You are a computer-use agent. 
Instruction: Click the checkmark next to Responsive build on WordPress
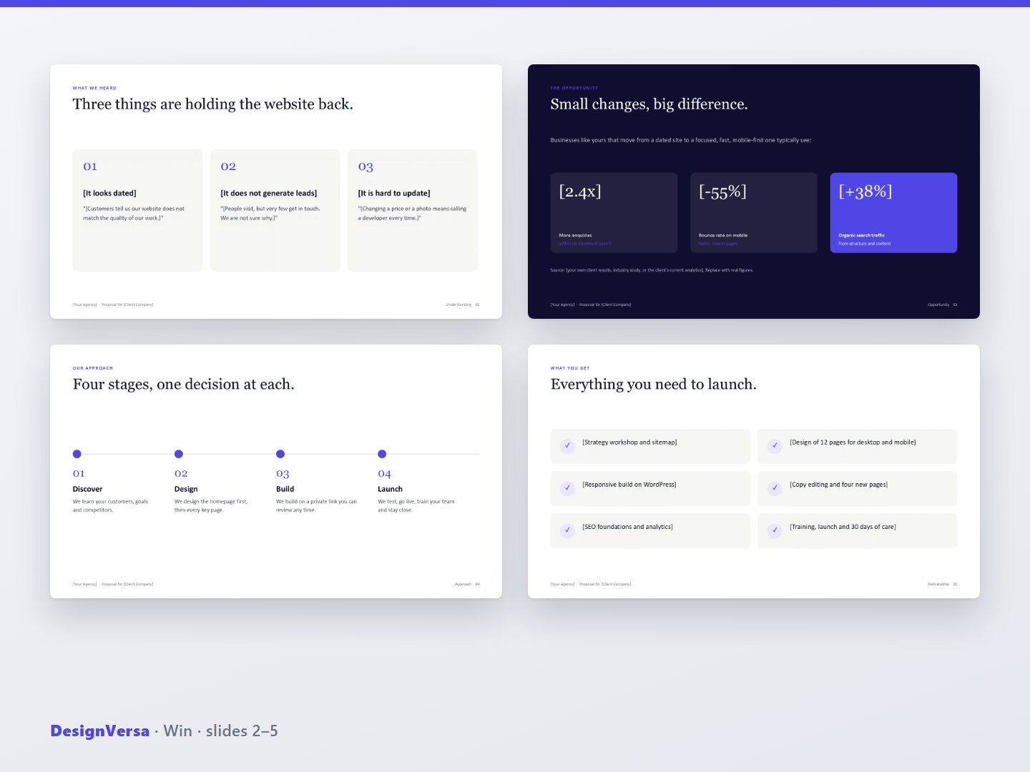(567, 488)
